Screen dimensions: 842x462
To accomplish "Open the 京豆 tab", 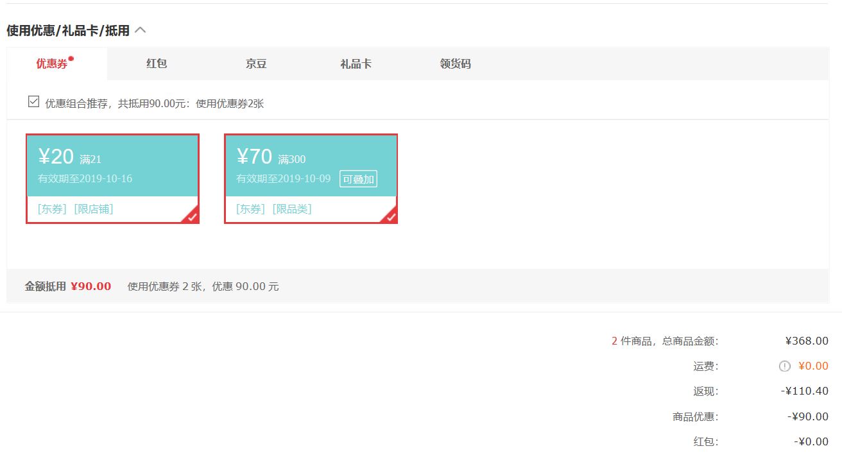I will 256,64.
